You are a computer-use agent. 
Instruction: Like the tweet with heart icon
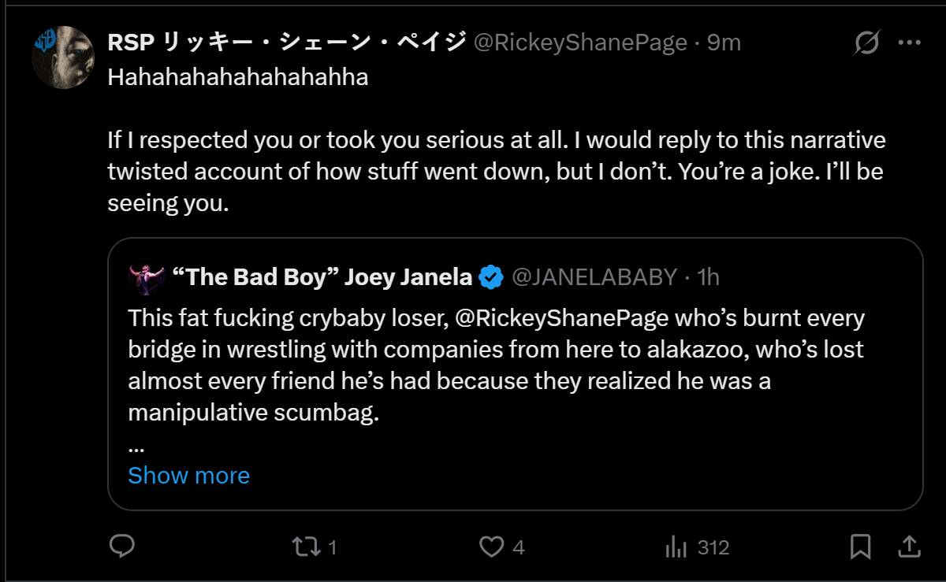tap(492, 547)
